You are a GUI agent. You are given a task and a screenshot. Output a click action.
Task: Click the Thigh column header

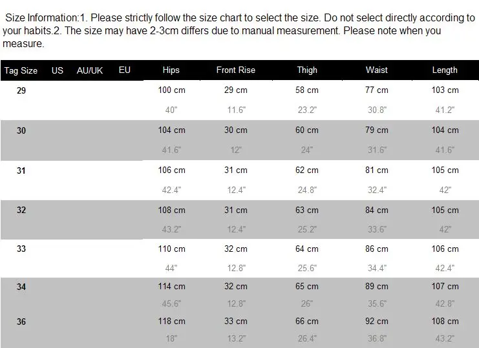tap(307, 70)
